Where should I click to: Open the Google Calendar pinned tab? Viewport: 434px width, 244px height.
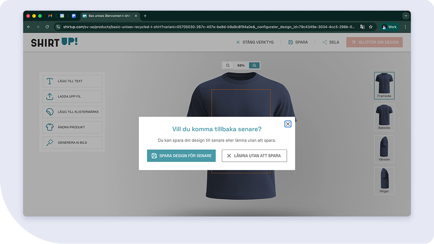click(x=62, y=16)
